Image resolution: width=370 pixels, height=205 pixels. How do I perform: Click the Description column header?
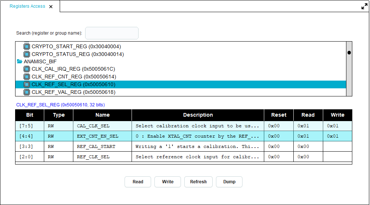[x=198, y=115]
